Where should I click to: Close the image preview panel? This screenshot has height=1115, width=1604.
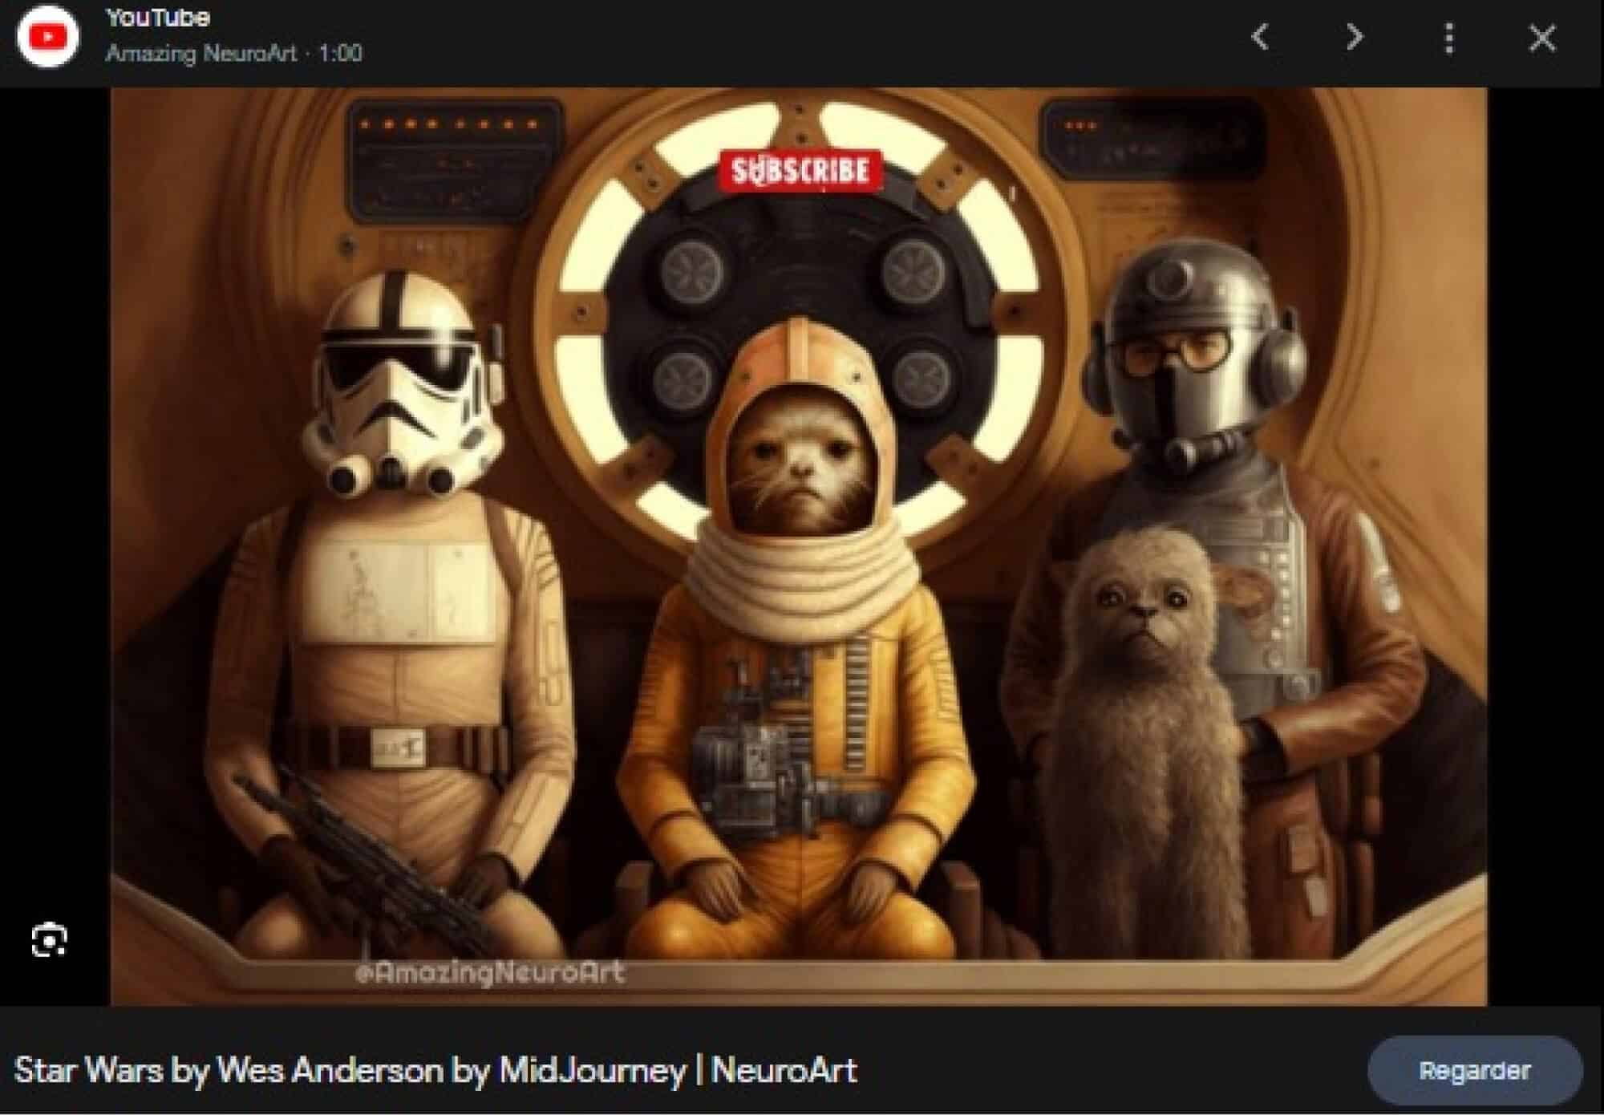[1542, 38]
